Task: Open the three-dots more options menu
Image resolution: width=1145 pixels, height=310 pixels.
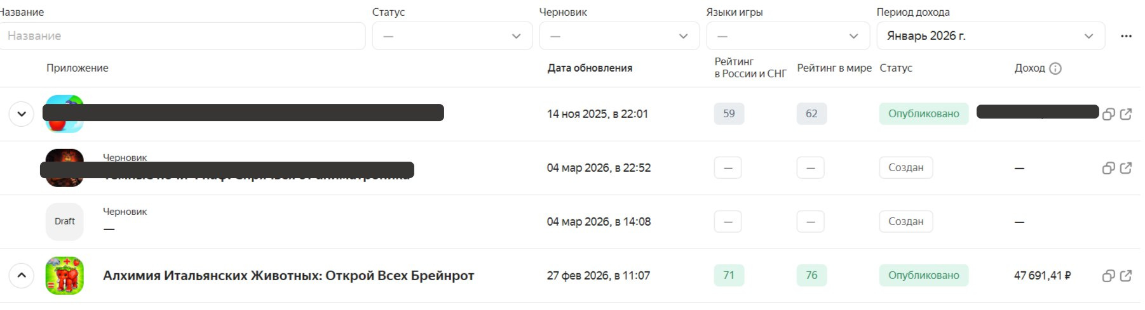Action: (1126, 36)
